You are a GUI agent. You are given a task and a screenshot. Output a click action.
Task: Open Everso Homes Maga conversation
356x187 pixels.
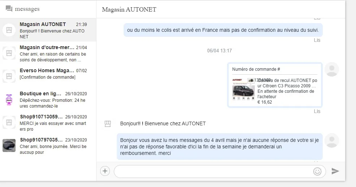[48, 76]
